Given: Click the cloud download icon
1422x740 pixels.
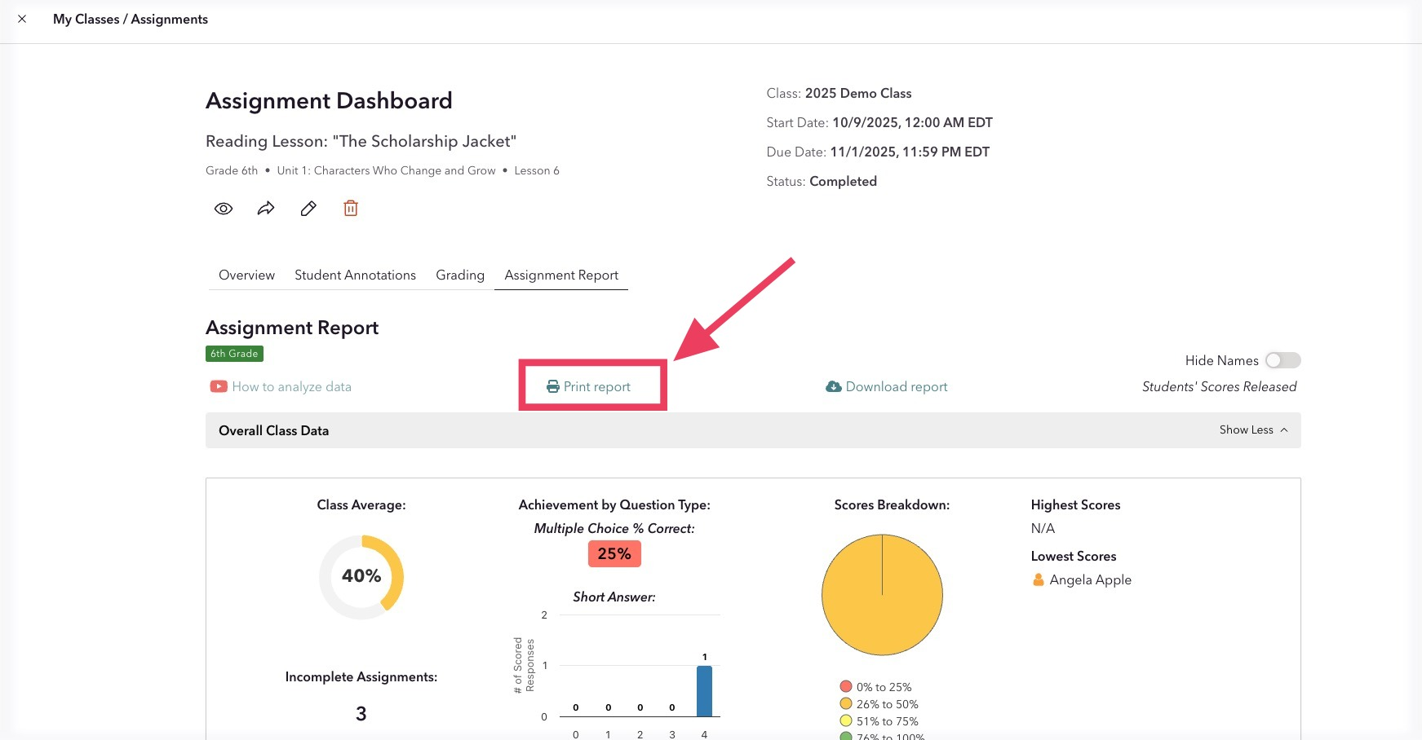Looking at the screenshot, I should 834,386.
